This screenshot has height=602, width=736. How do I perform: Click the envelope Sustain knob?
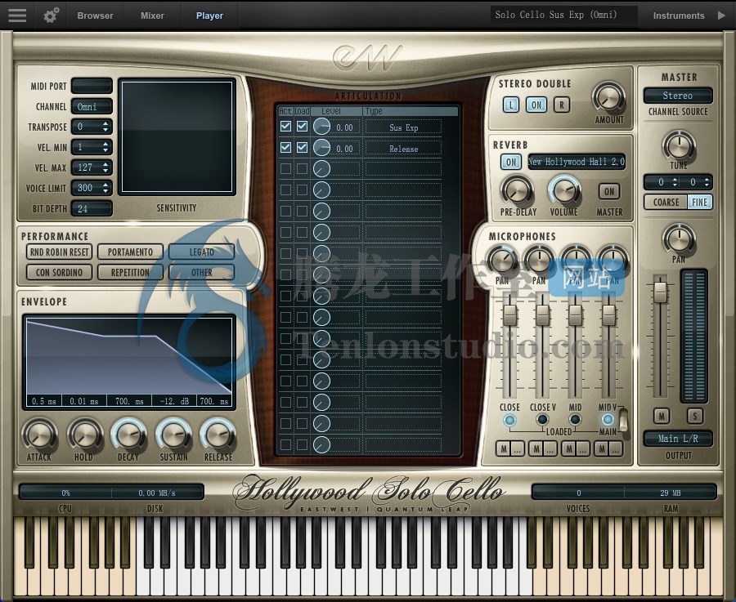tap(173, 435)
